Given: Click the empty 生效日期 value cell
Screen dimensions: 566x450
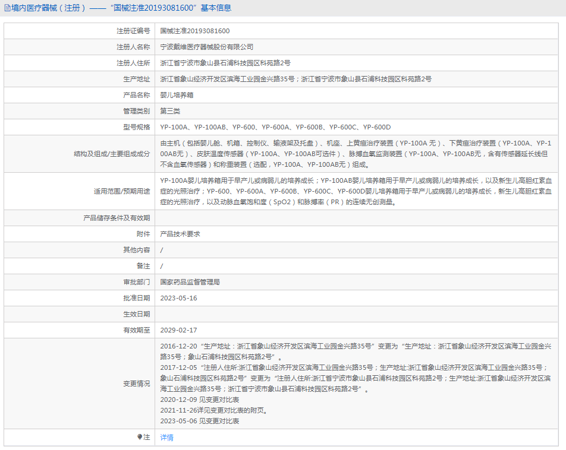Looking at the screenshot, I should pos(357,314).
